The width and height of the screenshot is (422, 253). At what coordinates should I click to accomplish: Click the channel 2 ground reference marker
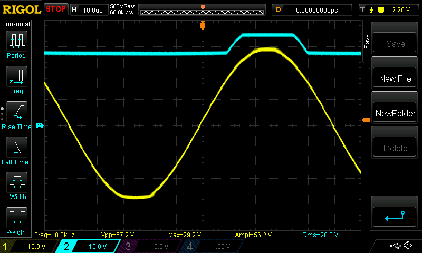[x=40, y=125]
